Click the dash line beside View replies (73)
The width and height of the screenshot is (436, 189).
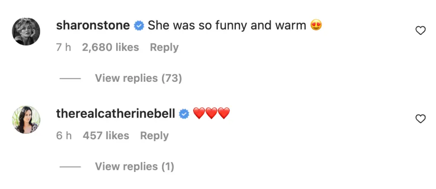coord(70,79)
